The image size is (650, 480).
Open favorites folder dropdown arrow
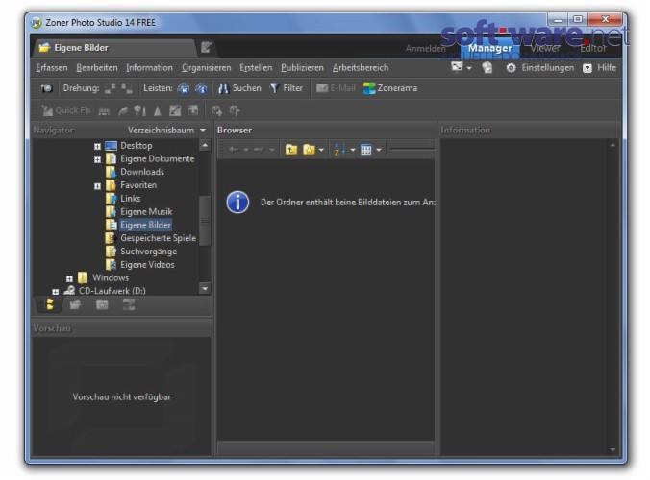point(321,150)
